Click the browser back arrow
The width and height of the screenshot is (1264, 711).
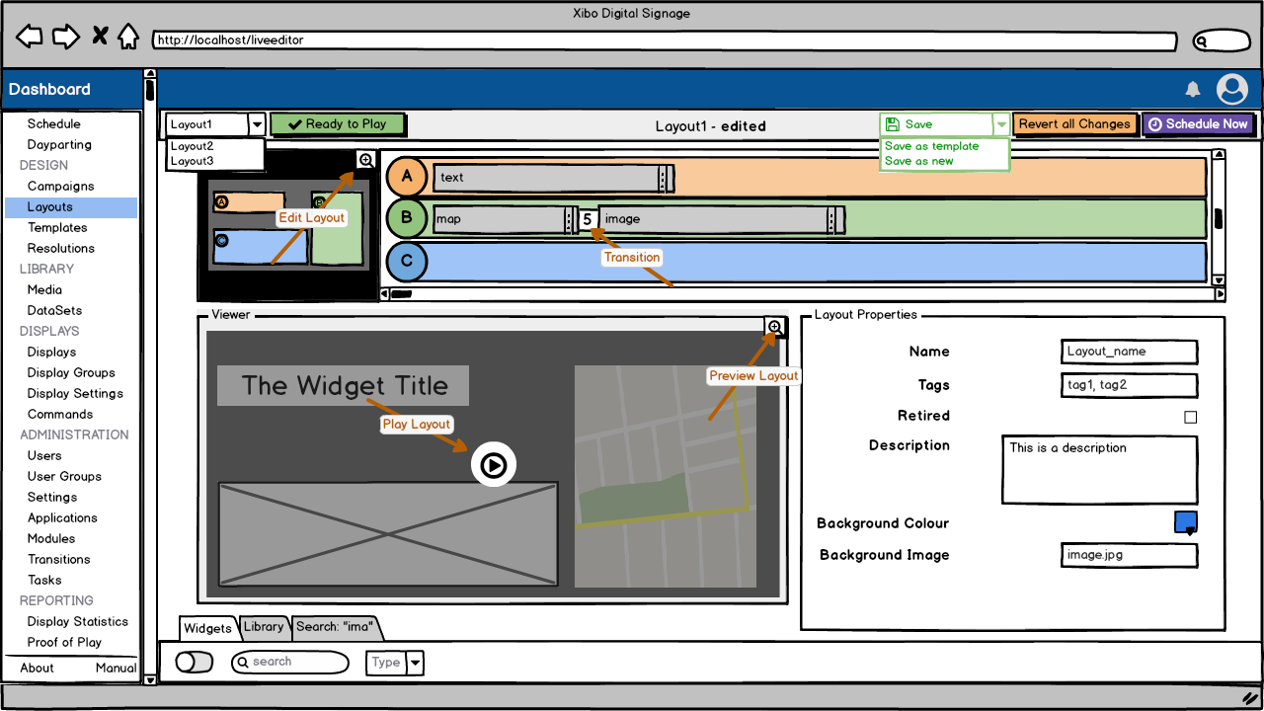tap(30, 38)
